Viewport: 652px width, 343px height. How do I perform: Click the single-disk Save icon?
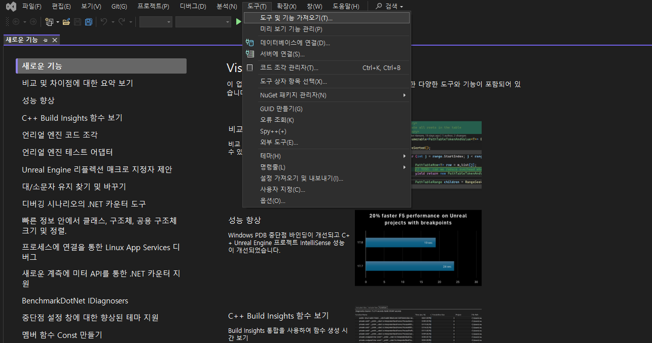pos(78,22)
